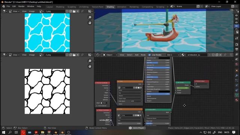Click the Mix Shader Fac slider

(x=183, y=88)
